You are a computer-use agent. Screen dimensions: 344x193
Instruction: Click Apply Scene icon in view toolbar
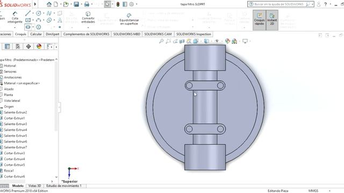click(234, 41)
